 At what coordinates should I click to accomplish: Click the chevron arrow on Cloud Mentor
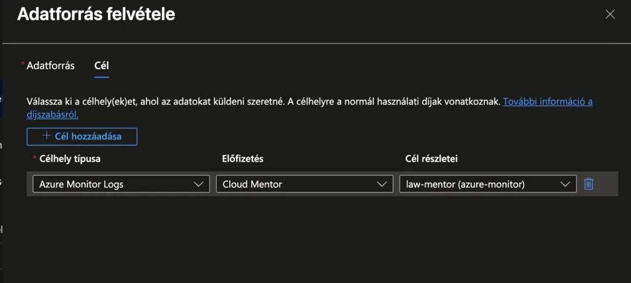tap(382, 184)
